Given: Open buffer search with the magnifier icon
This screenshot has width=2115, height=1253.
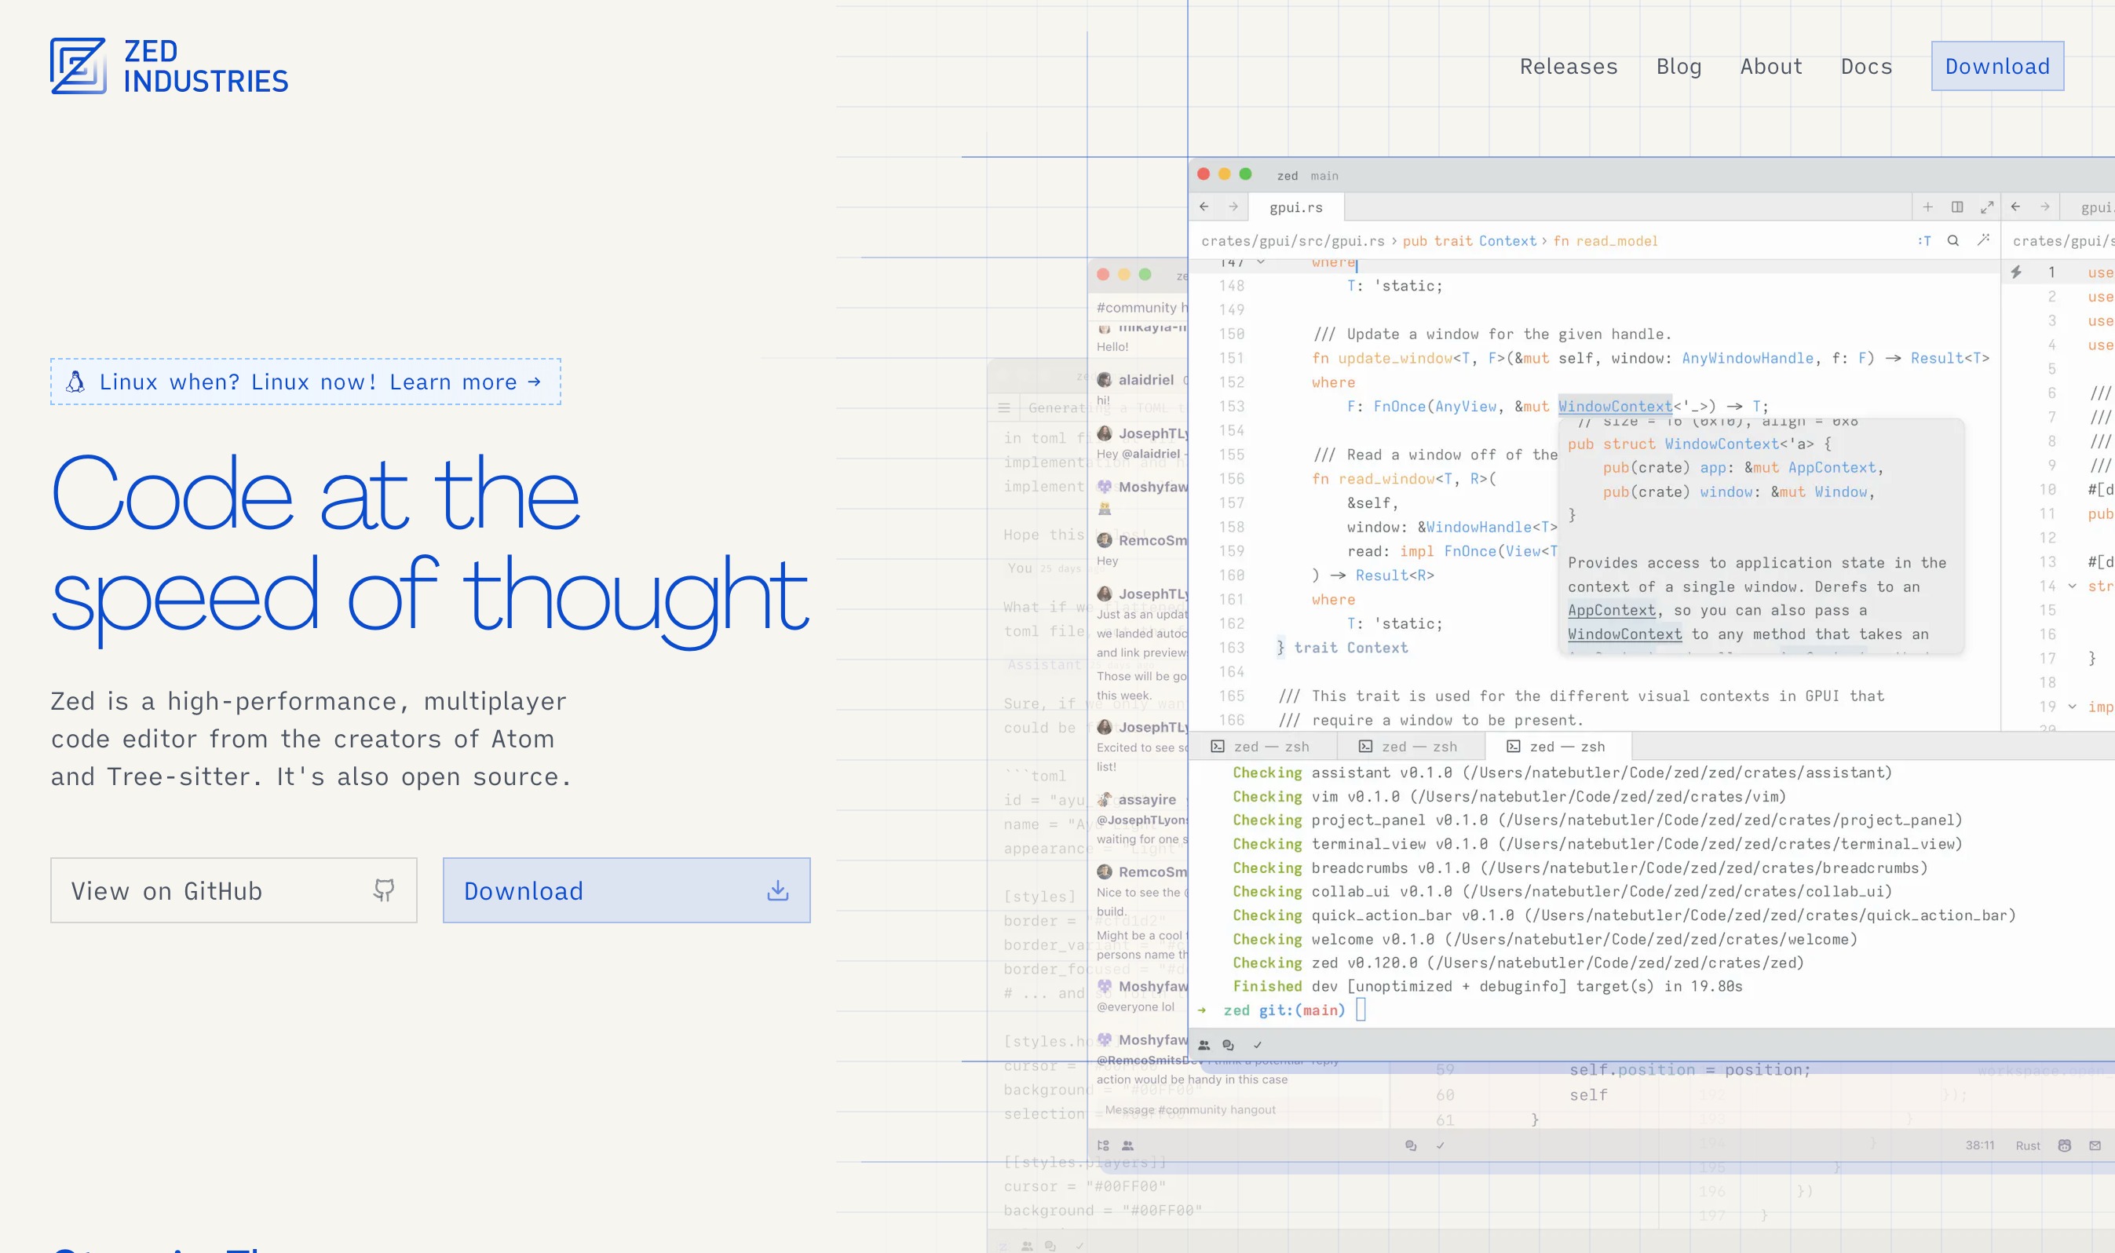Looking at the screenshot, I should click(1953, 241).
